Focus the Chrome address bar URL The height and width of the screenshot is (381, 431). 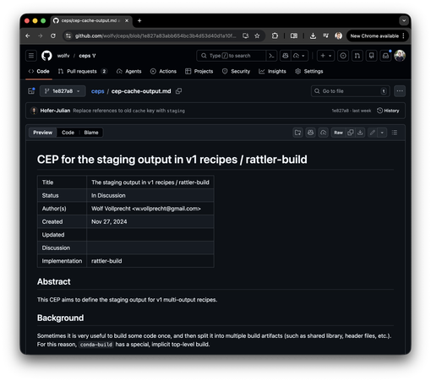pos(155,35)
